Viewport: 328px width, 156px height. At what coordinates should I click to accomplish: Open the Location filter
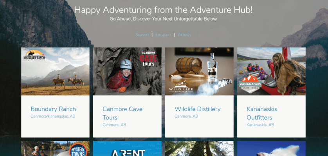click(163, 35)
